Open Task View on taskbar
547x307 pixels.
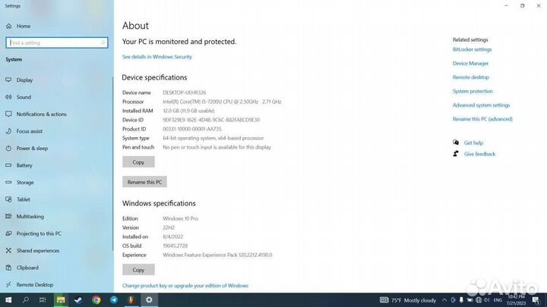pos(43,300)
